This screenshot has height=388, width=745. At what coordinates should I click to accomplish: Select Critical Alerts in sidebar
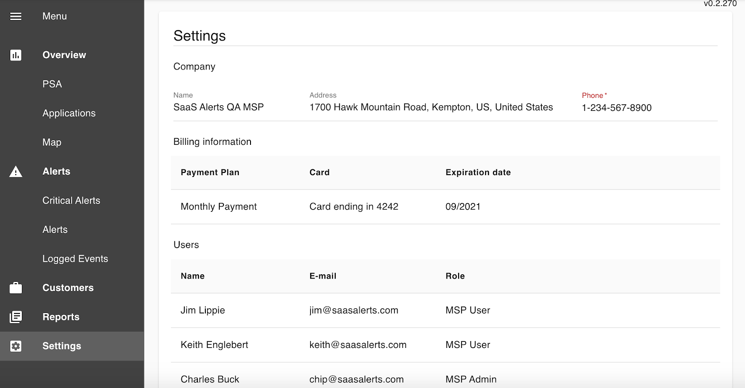(71, 201)
